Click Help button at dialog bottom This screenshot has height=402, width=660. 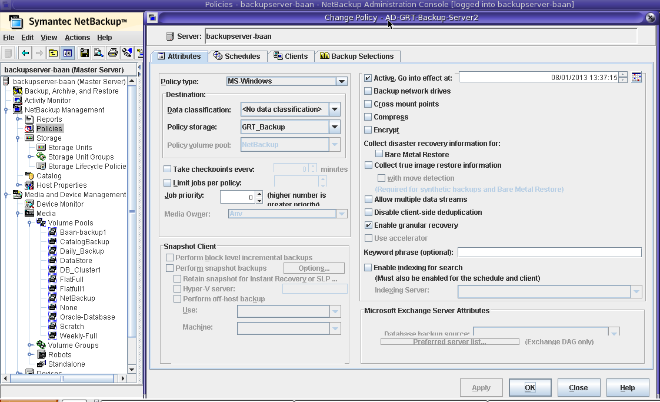point(627,388)
